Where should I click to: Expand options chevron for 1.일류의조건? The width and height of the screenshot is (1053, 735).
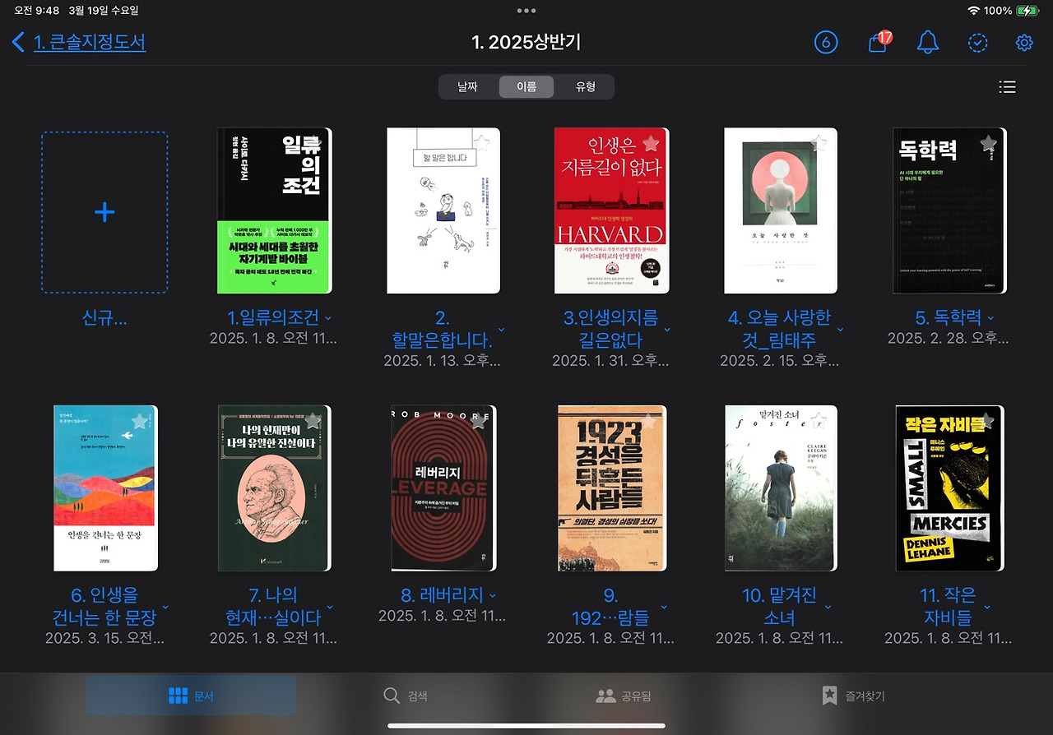pos(328,318)
